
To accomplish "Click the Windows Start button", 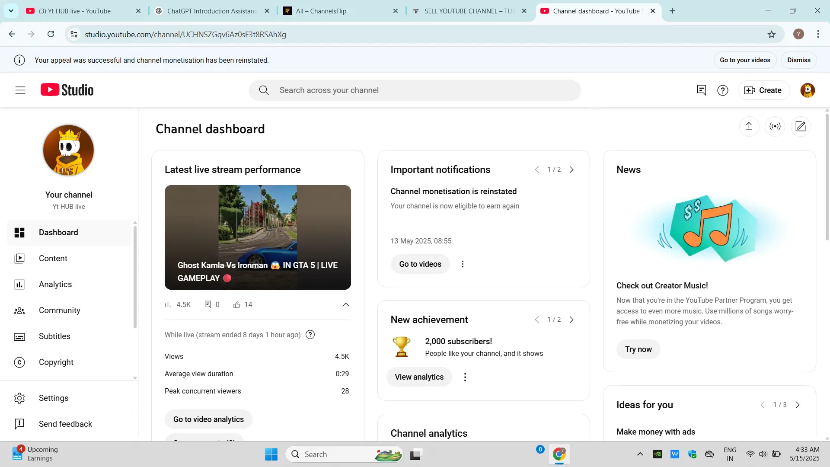I will click(x=271, y=454).
